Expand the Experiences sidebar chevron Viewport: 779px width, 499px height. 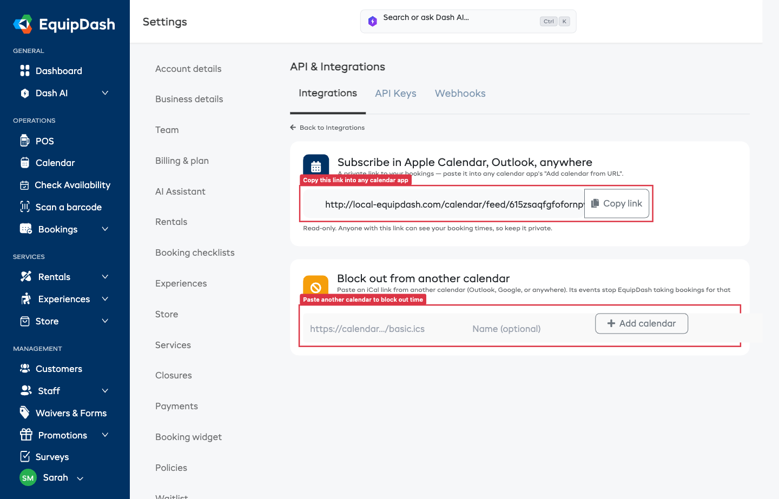tap(105, 299)
